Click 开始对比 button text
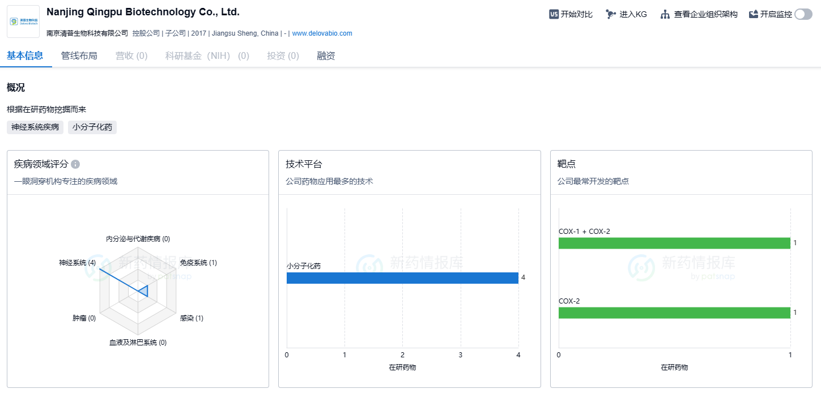 pos(576,14)
